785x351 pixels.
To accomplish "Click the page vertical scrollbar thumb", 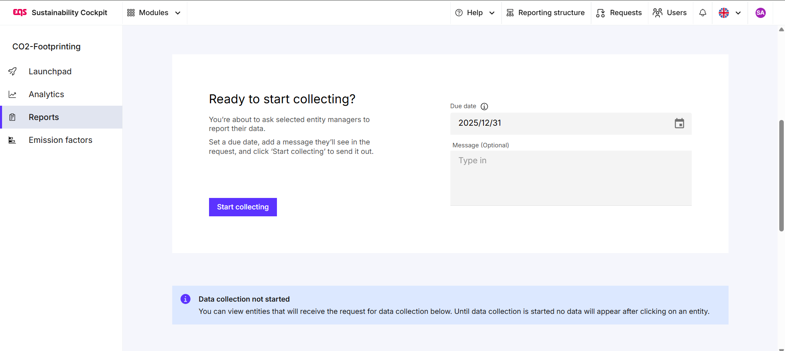I will [x=781, y=175].
